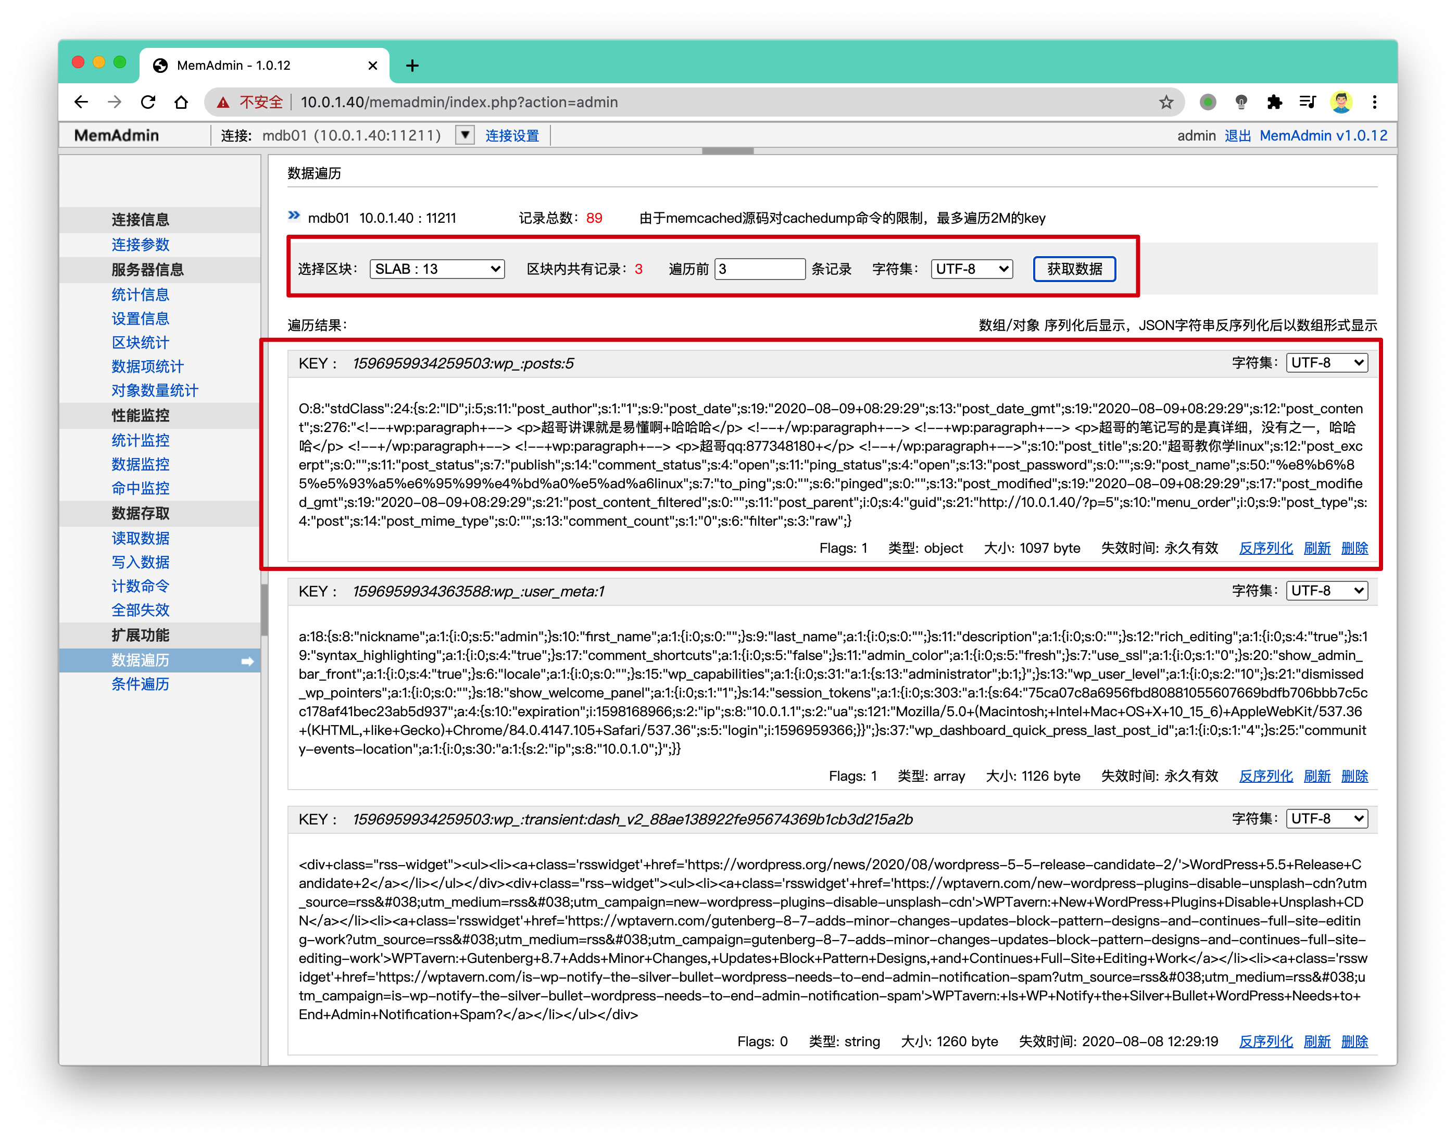This screenshot has height=1143, width=1456.
Task: Open a new browser tab with plus
Action: click(x=412, y=66)
